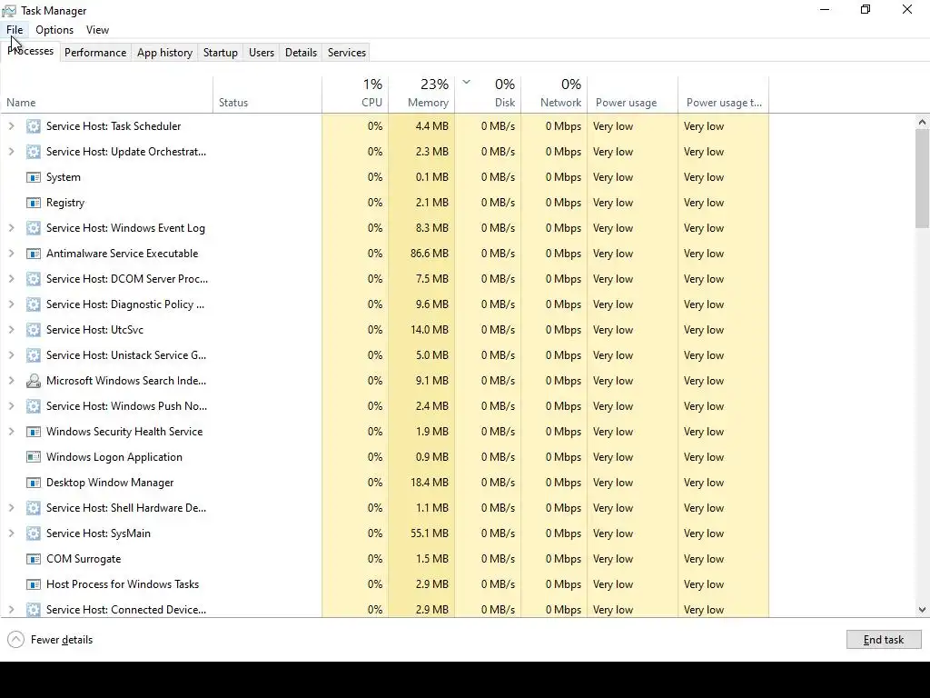Click the Update Orchestrator service host icon

(34, 152)
